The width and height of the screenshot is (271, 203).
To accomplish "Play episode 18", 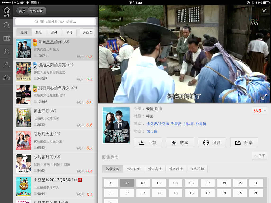I will click(224, 193).
